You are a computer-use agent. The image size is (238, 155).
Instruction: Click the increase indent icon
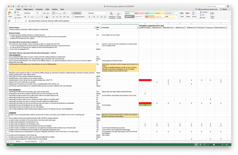pyautogui.click(x=68, y=17)
